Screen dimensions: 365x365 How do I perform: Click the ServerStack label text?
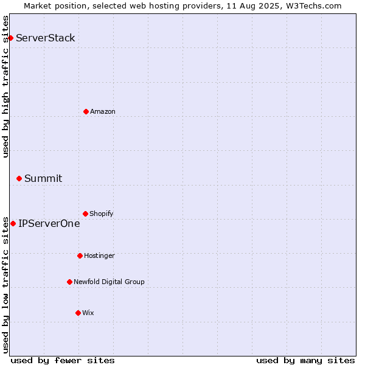click(46, 38)
